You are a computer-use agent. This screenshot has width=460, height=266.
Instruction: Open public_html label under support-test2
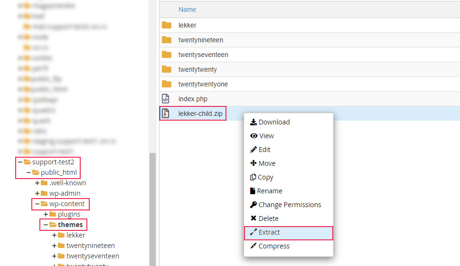click(x=59, y=172)
